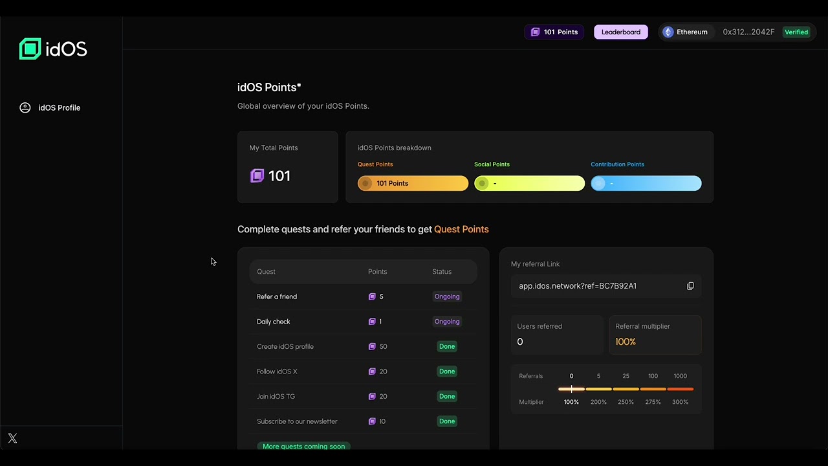Click the first referral tier segment at 0
The image size is (828, 466).
(571, 389)
